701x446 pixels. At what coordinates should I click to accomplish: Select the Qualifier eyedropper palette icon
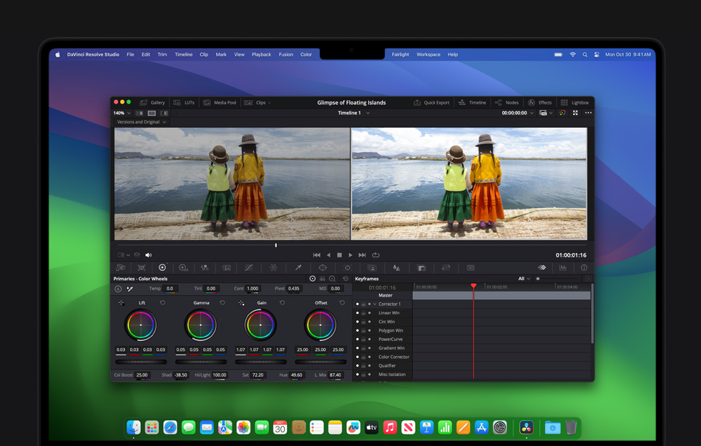pyautogui.click(x=298, y=268)
